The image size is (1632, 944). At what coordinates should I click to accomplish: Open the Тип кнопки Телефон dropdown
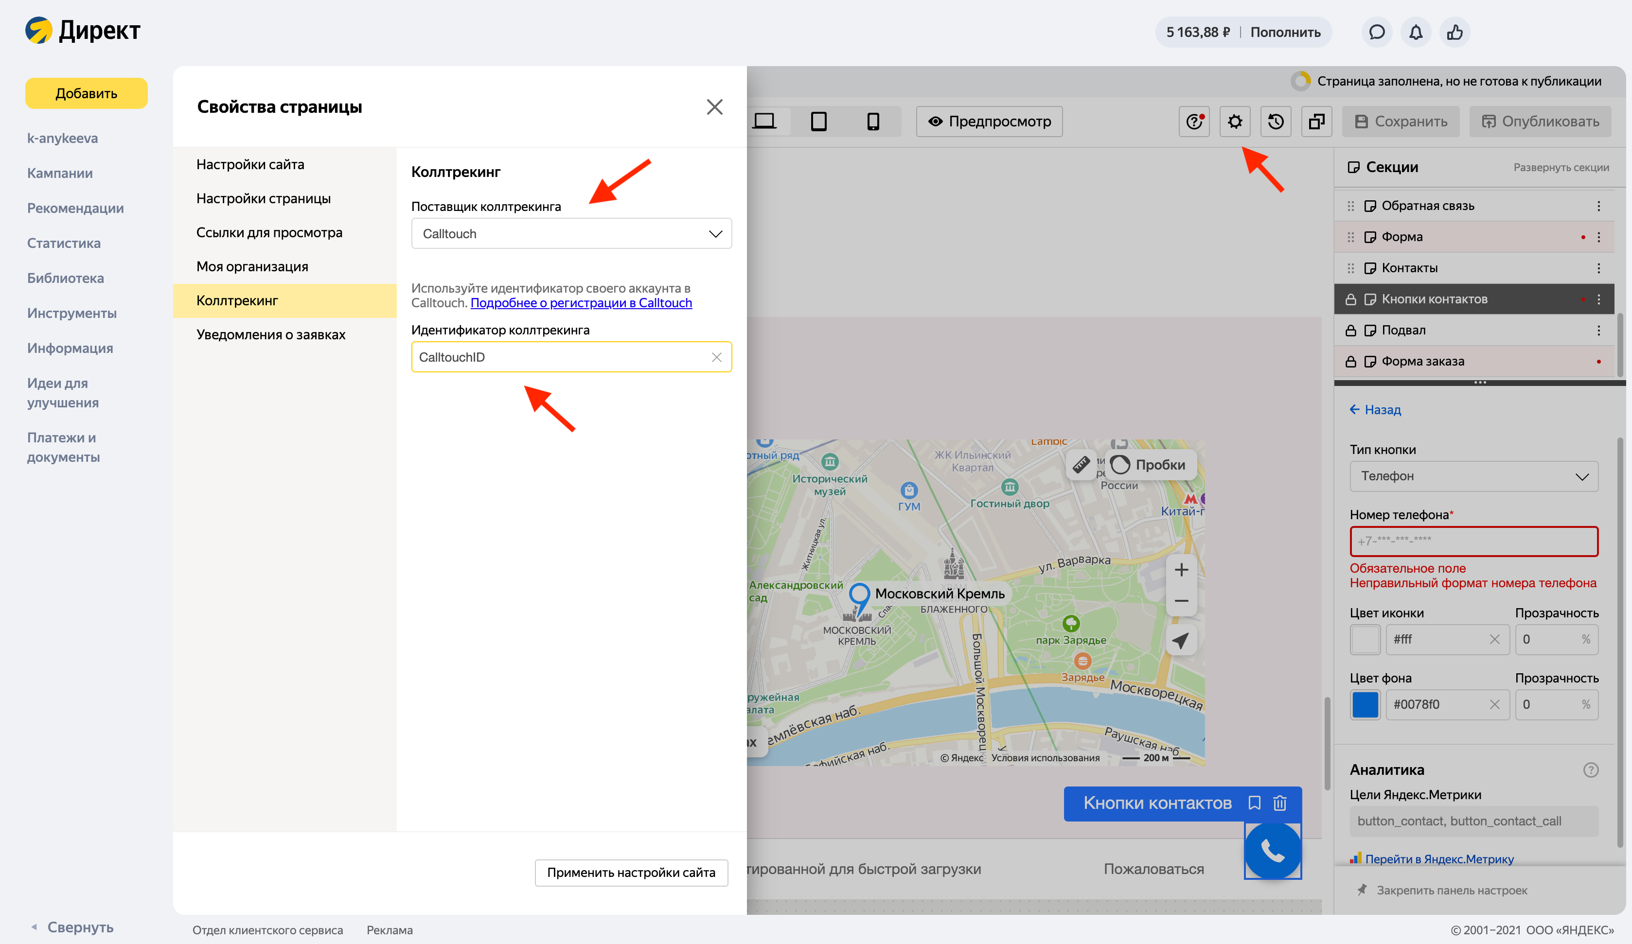1474,476
